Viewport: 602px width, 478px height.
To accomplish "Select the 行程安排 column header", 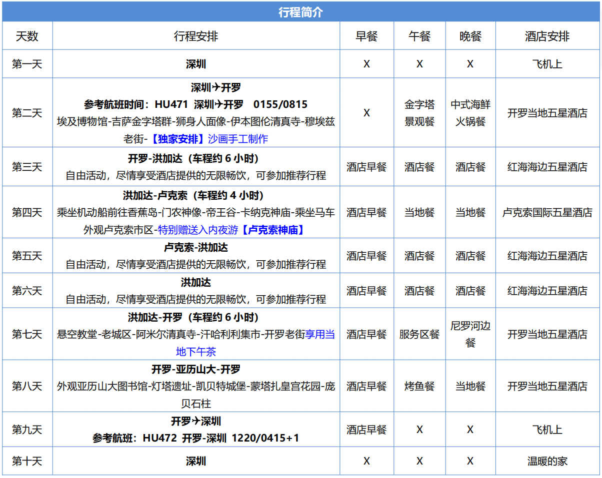I will 196,36.
